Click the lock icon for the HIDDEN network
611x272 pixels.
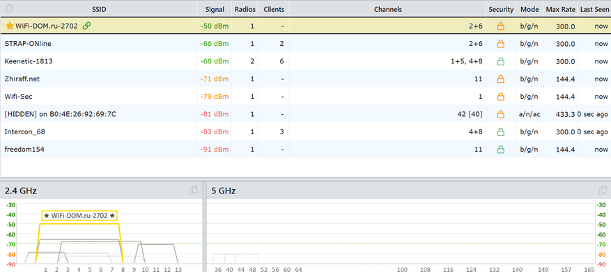pyautogui.click(x=501, y=114)
